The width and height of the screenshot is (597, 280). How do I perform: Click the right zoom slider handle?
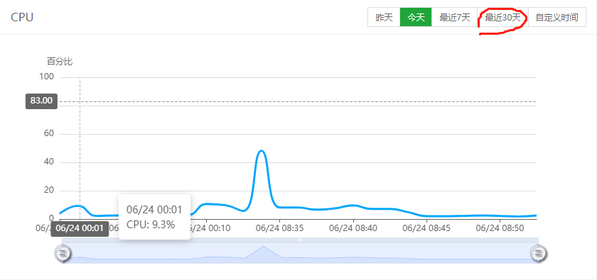(539, 252)
